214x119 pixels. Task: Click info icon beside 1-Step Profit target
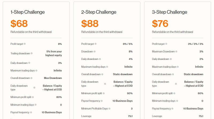click(25, 44)
